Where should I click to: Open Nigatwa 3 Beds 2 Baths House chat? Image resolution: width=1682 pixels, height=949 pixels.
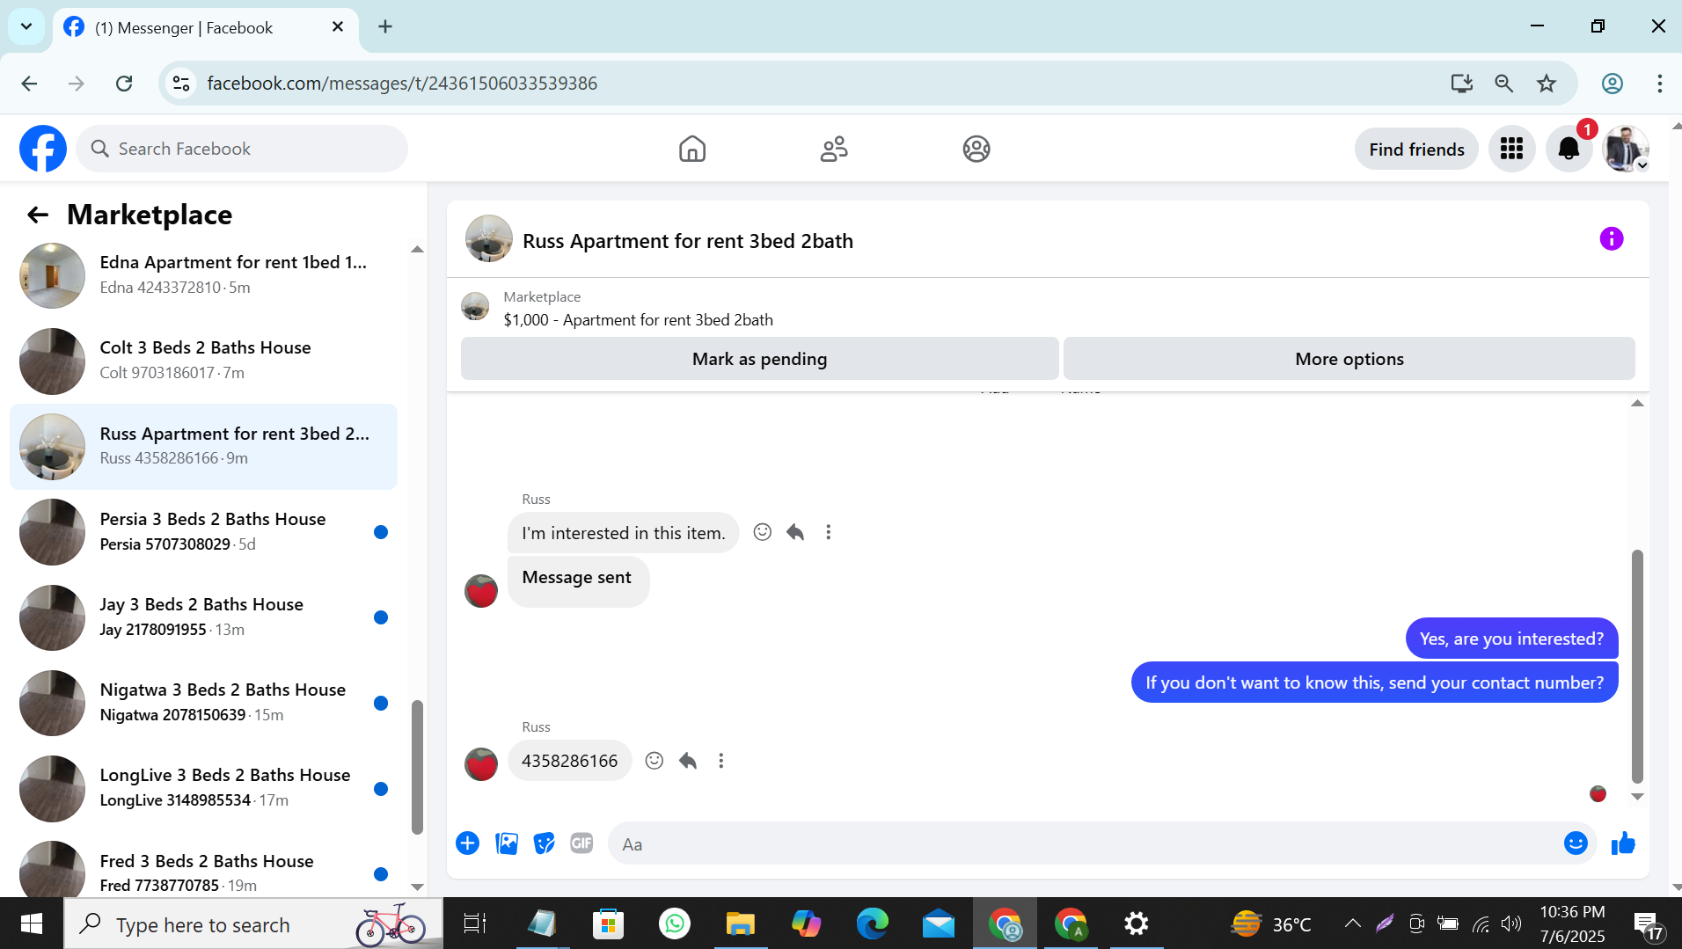(x=204, y=702)
